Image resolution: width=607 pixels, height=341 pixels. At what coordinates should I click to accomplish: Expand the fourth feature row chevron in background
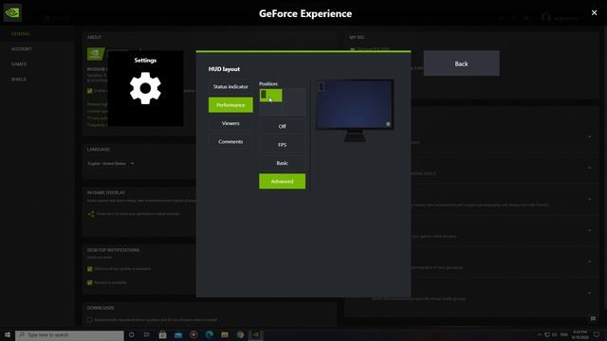pos(590,231)
